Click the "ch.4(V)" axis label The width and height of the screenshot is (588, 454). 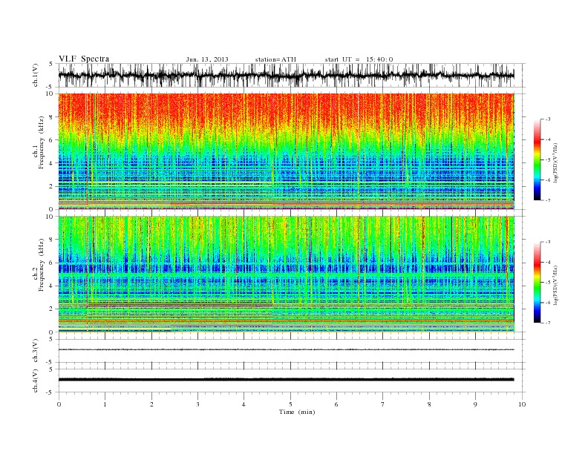(36, 381)
